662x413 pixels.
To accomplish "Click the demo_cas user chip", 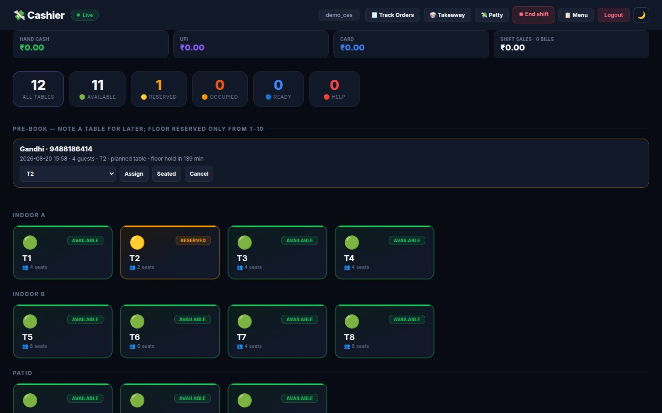I will 339,15.
